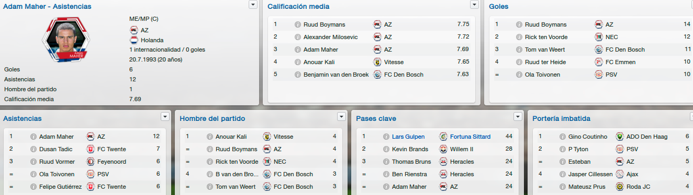
Task: Open the Fortuna Sittard team link
Action: [471, 137]
